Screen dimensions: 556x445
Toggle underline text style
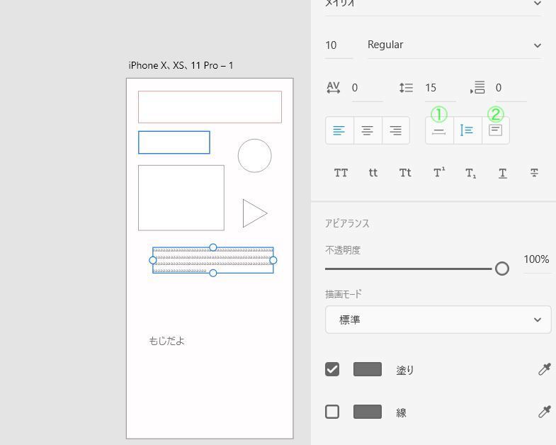pyautogui.click(x=502, y=173)
